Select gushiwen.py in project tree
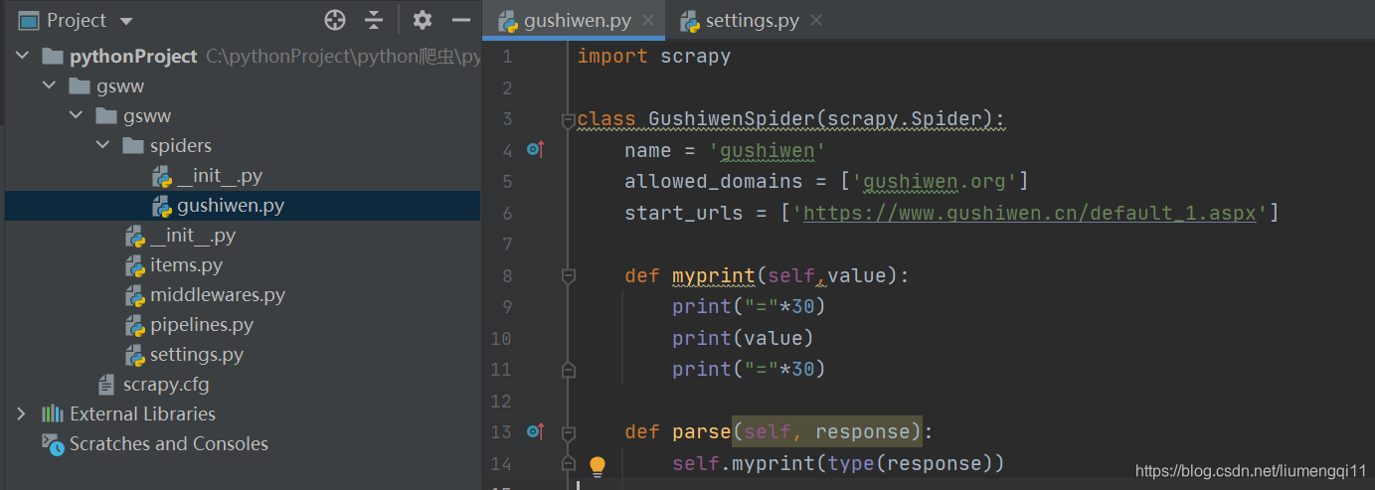Image resolution: width=1375 pixels, height=490 pixels. [x=231, y=206]
